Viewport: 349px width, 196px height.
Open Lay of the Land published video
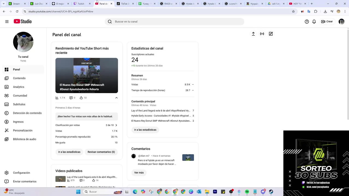click(x=92, y=177)
